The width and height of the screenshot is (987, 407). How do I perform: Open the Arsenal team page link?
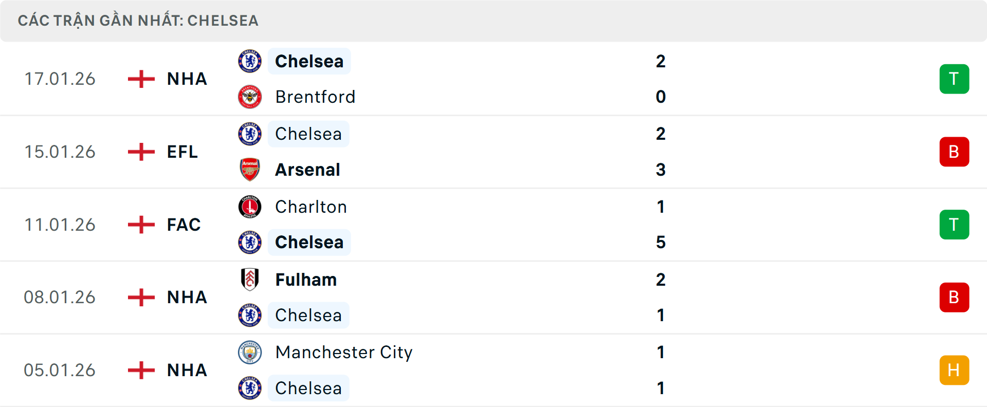click(x=307, y=170)
